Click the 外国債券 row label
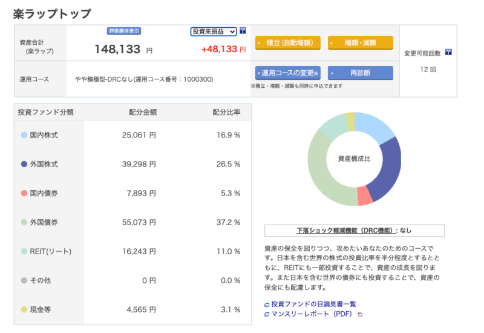The image size is (484, 333). pos(44,222)
